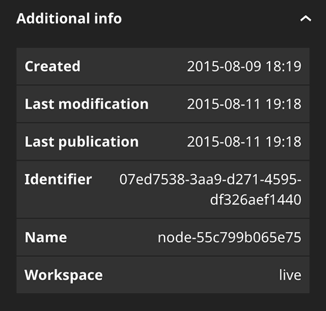
Task: Select the Created label
Action: click(x=52, y=67)
